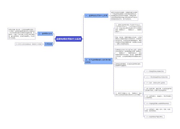Click sub-item (一) in the right list

tap(155, 71)
